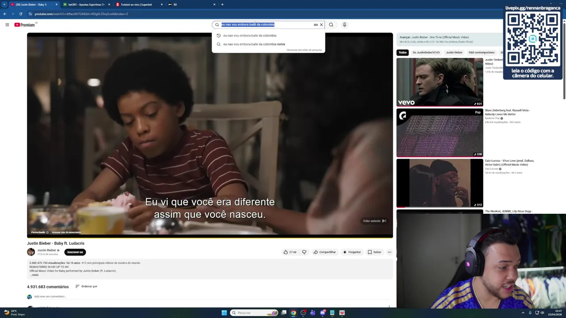Open the YouTube hamburger guide menu
566x318 pixels.
(x=7, y=25)
